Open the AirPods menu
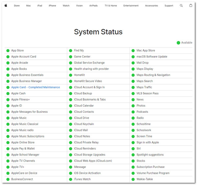Screen dimensions: 197x185 click(94, 6)
